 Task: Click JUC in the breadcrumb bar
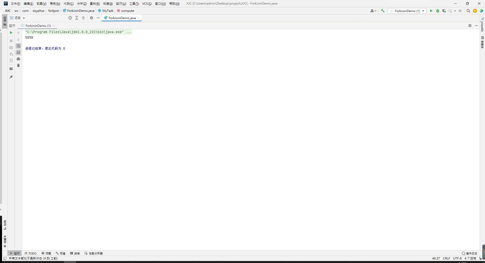click(x=8, y=11)
